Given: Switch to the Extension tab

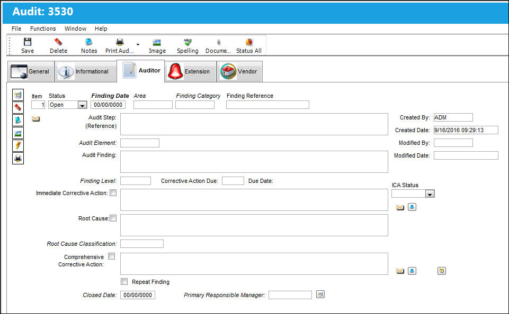Looking at the screenshot, I should 190,71.
